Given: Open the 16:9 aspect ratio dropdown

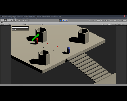Looking at the screenshot, I should point(16,24).
